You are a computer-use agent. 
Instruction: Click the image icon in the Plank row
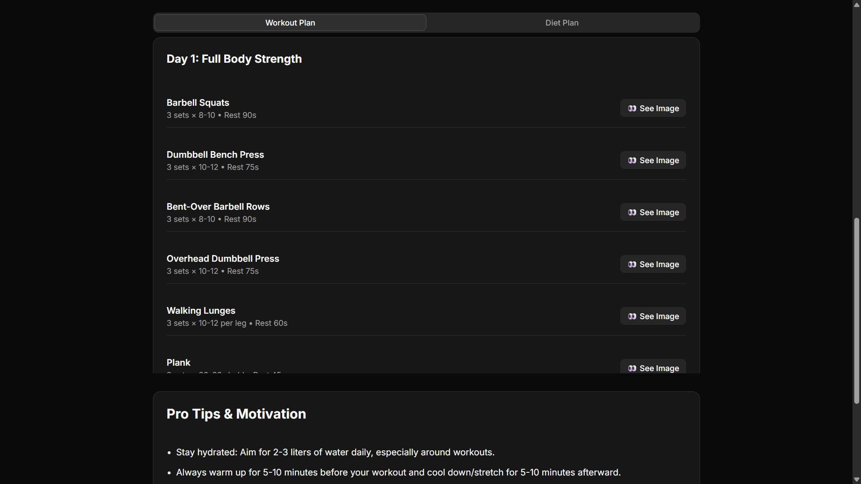click(x=632, y=368)
